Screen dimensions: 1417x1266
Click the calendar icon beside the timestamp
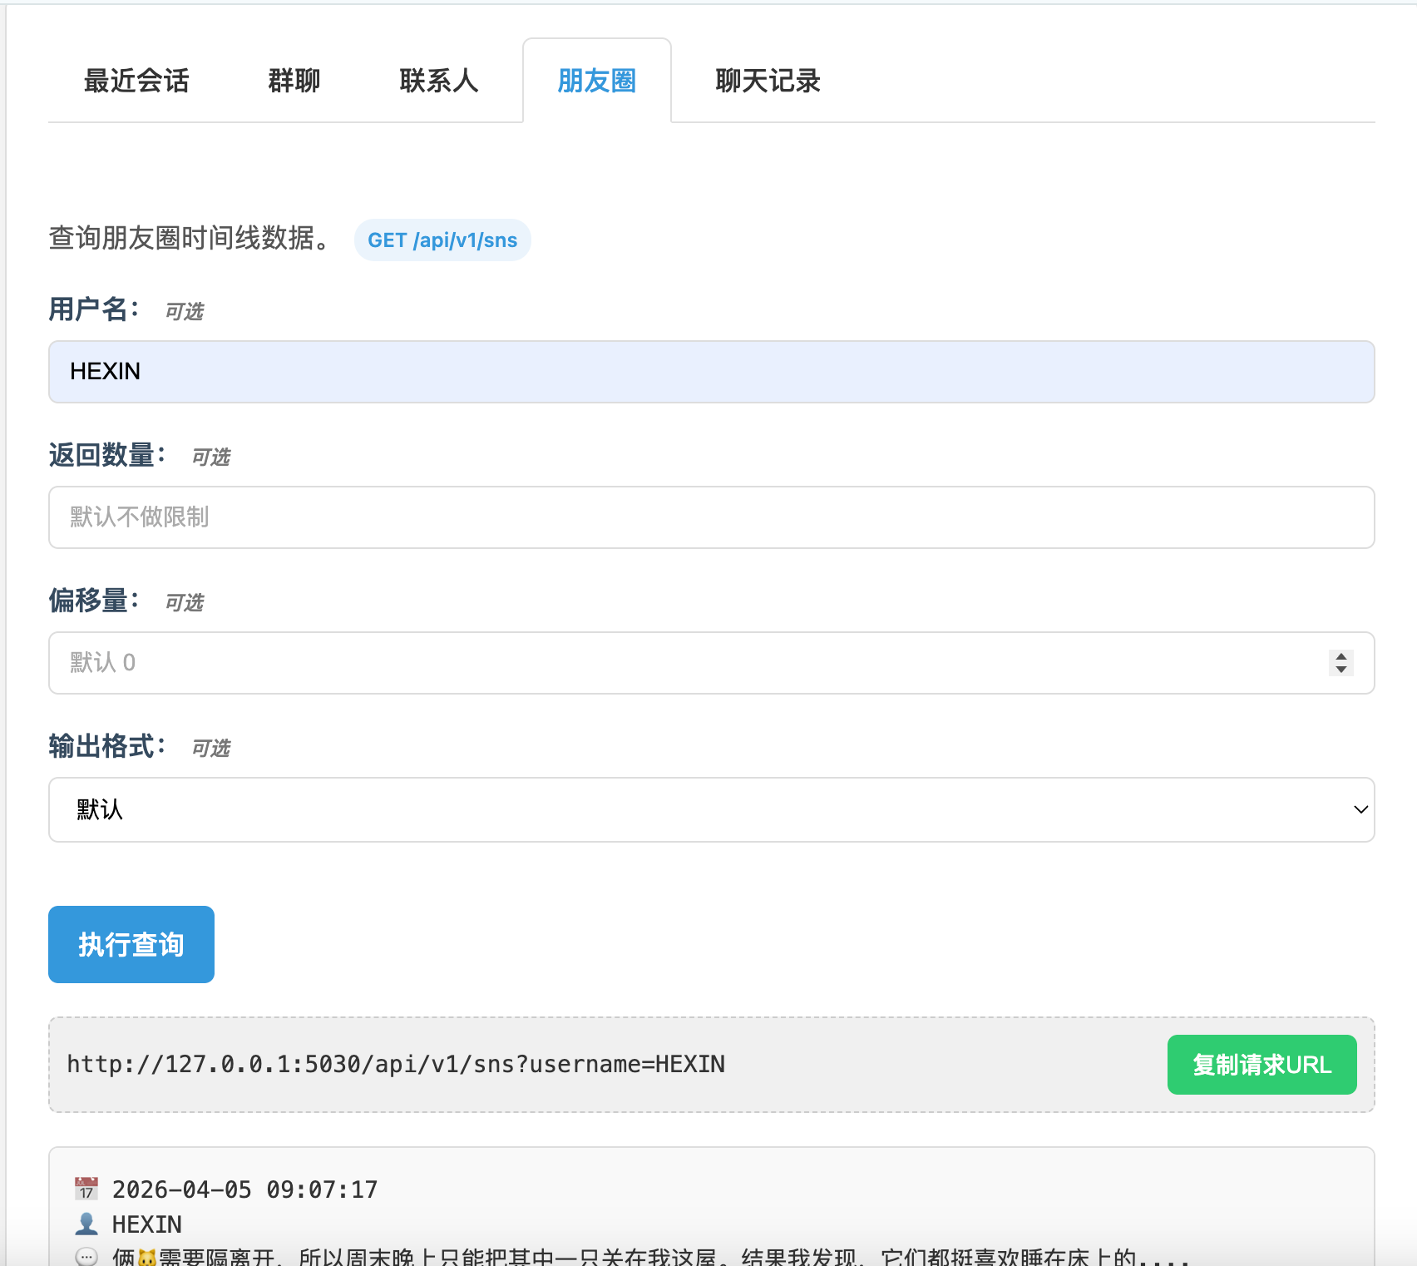[x=86, y=1189]
